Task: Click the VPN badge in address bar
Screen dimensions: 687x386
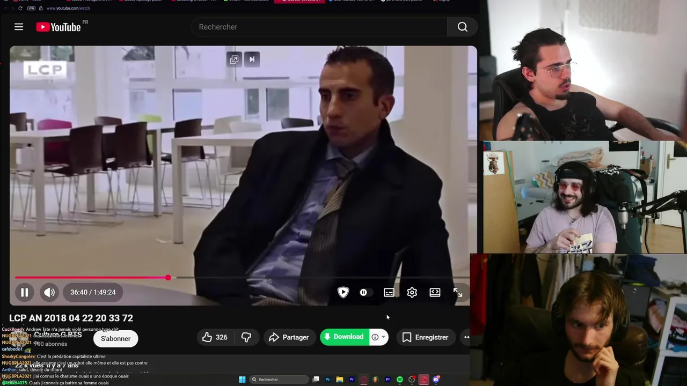Action: click(x=31, y=8)
